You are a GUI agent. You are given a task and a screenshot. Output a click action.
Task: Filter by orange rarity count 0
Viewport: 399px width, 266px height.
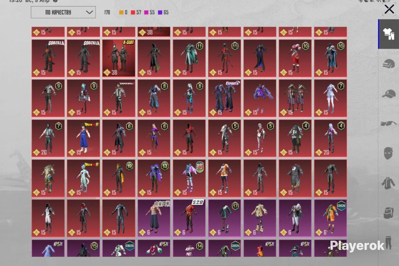(123, 12)
